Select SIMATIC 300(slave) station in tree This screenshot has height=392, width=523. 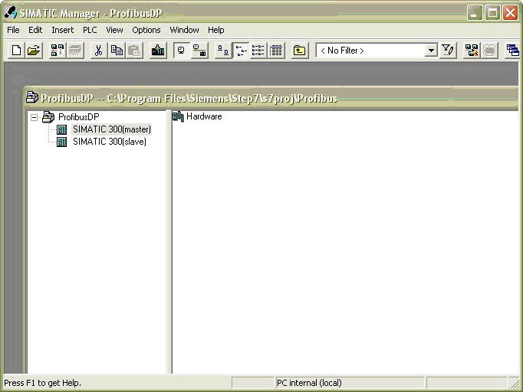[x=109, y=142]
